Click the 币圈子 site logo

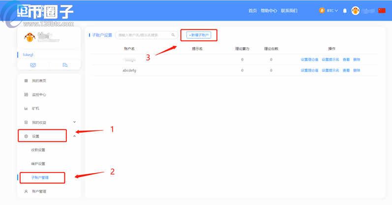(x=45, y=12)
